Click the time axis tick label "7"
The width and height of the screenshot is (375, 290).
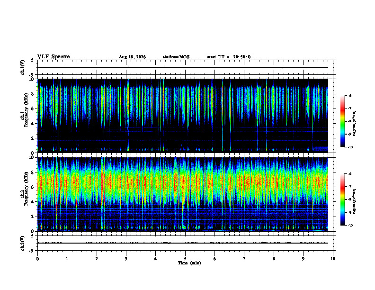pos(244,259)
